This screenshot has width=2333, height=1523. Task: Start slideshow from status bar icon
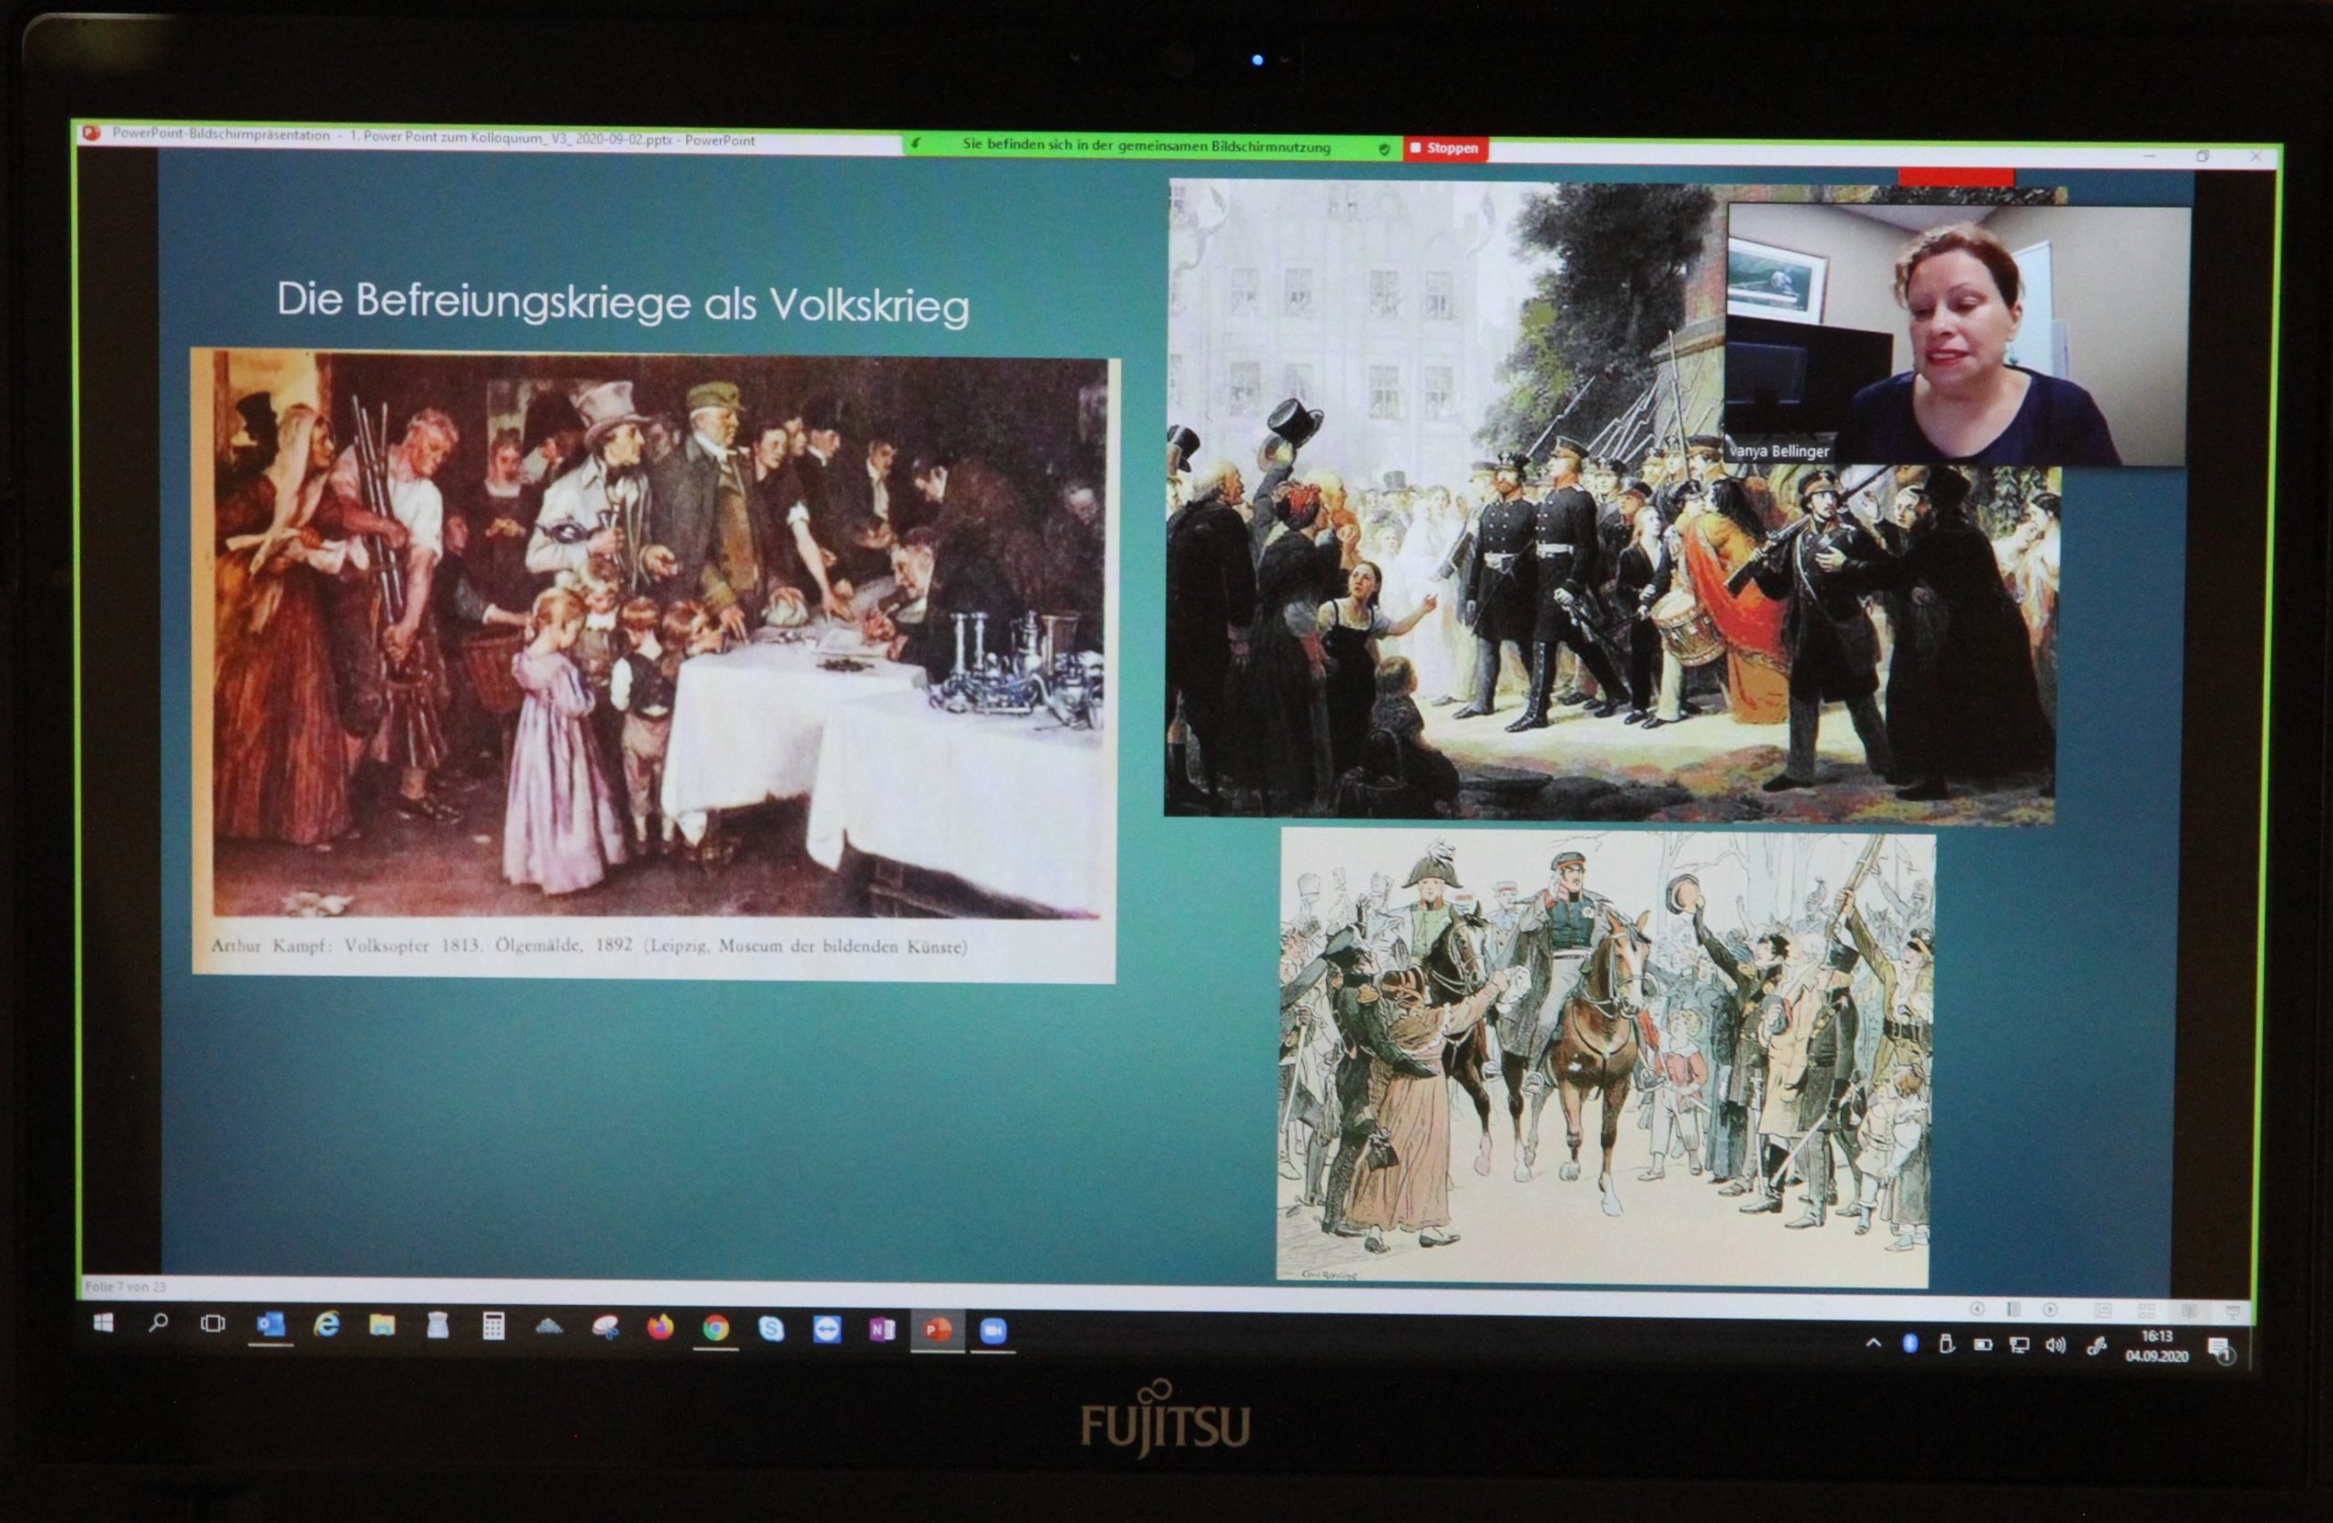point(2232,1312)
